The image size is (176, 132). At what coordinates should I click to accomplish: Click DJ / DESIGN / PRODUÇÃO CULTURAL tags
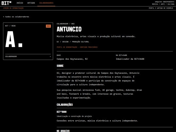pyautogui.click(x=73, y=42)
